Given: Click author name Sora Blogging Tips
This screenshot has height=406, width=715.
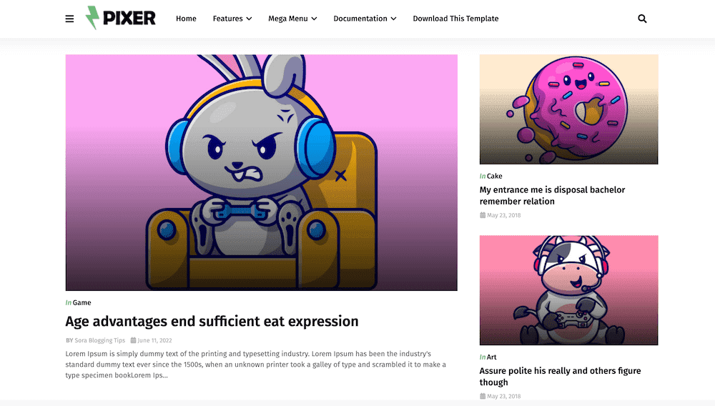Looking at the screenshot, I should click(x=100, y=340).
